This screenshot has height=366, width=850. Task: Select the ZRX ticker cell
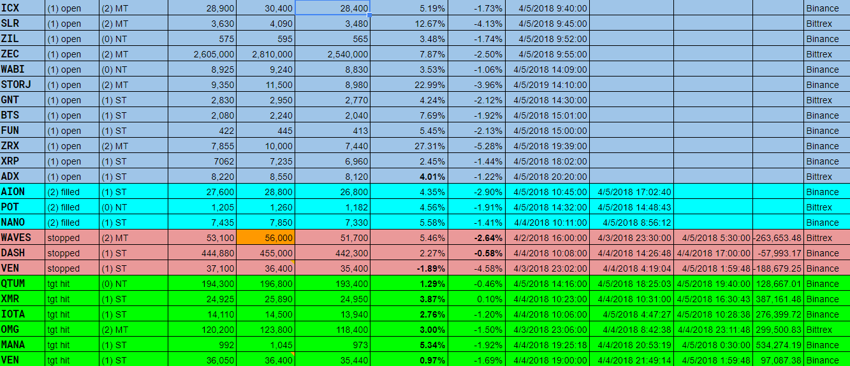click(x=22, y=146)
